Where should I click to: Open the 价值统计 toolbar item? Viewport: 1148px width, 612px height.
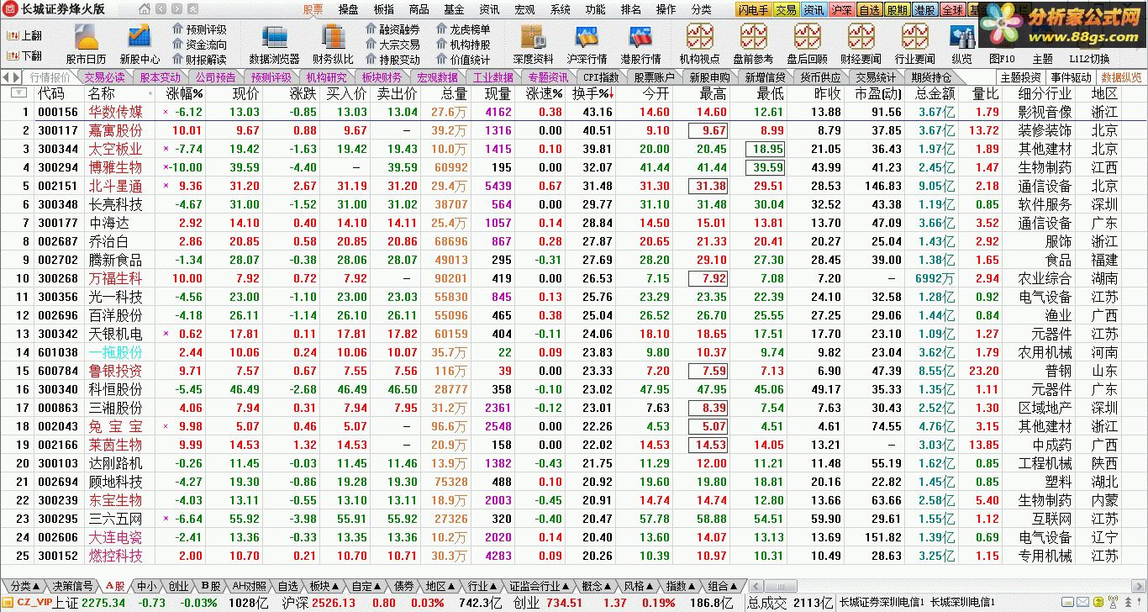click(x=463, y=60)
